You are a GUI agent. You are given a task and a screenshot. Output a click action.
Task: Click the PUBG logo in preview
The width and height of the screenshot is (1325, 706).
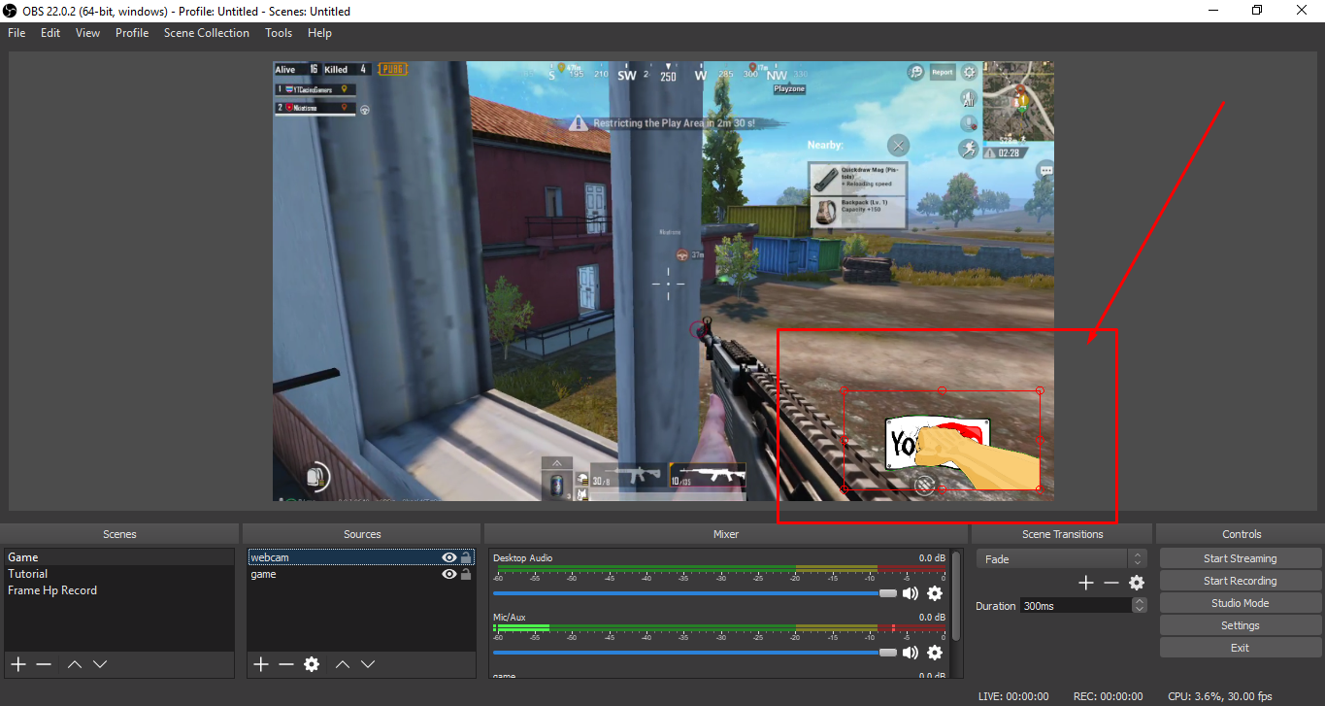click(x=393, y=69)
